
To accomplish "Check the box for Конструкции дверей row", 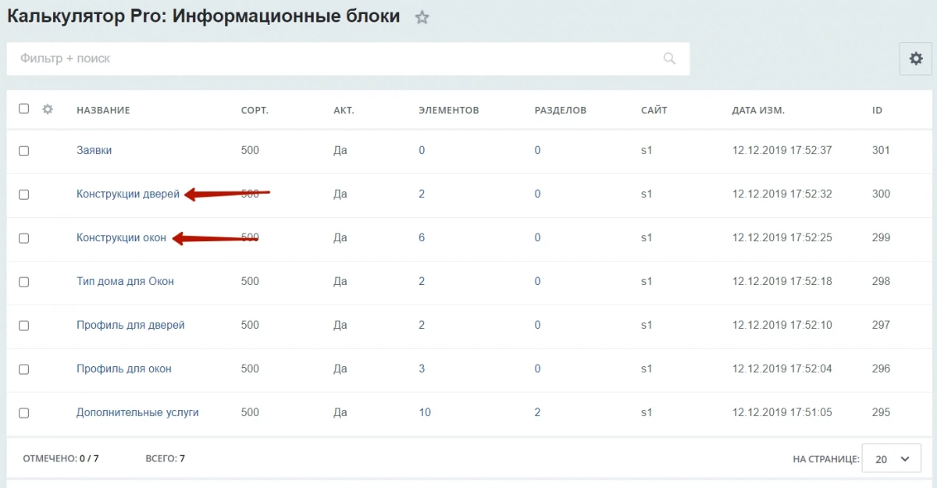I will tap(23, 194).
